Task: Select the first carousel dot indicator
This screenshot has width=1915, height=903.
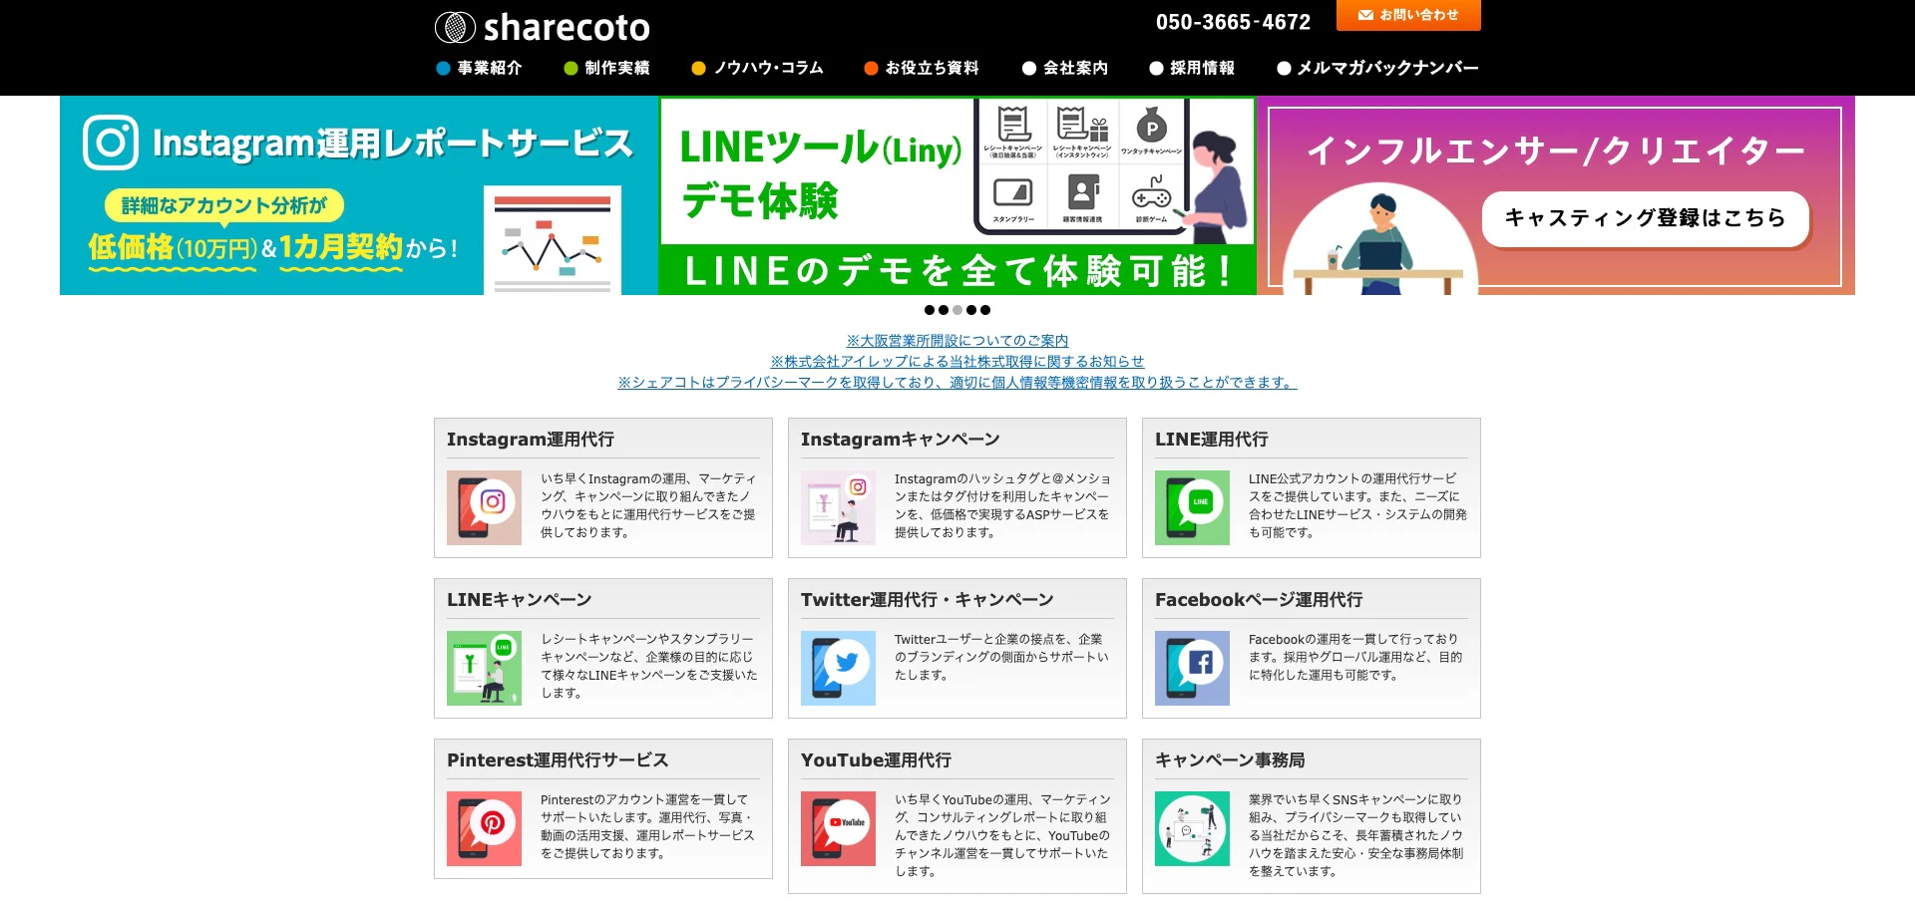Action: (930, 310)
